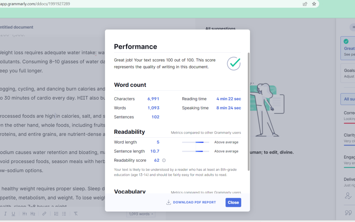Click the green checkmark score badge in Performance

point(234,63)
